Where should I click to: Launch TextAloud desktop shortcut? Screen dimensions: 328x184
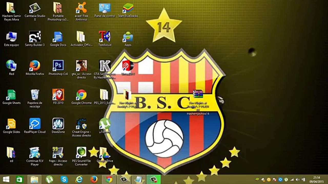105,39
